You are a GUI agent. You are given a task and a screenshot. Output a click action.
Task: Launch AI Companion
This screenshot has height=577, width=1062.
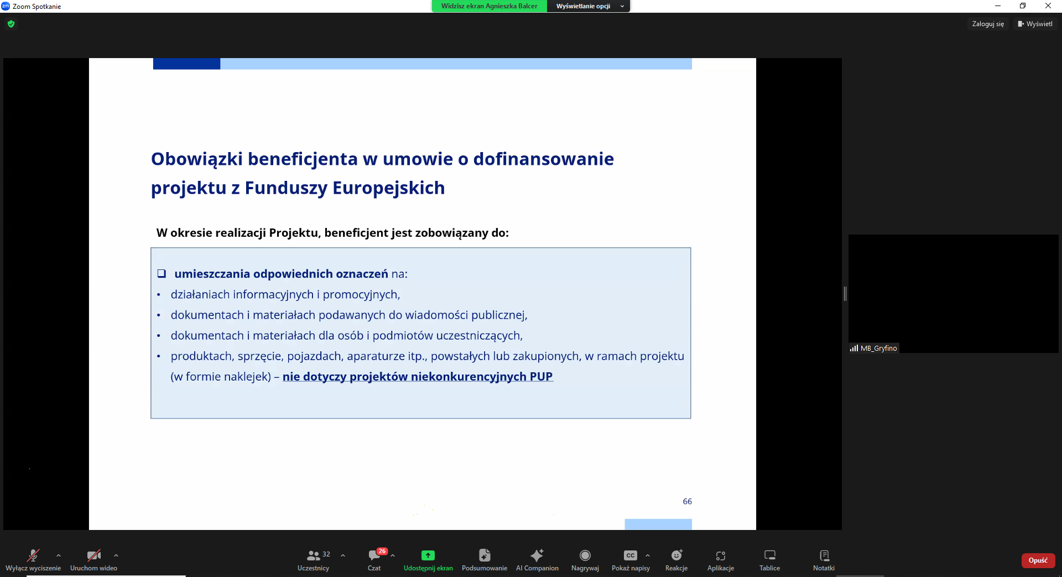click(537, 560)
